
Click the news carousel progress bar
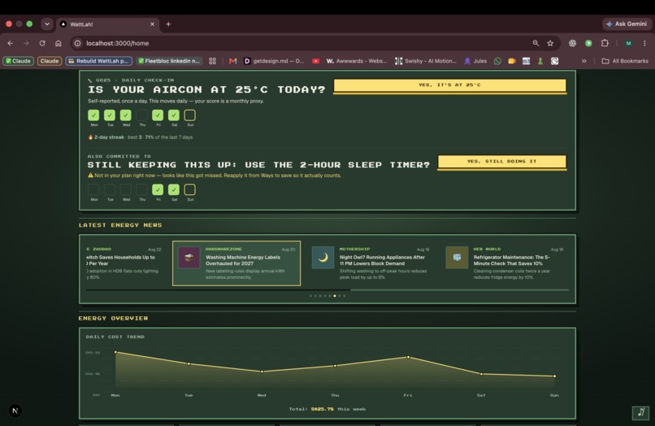327,289
